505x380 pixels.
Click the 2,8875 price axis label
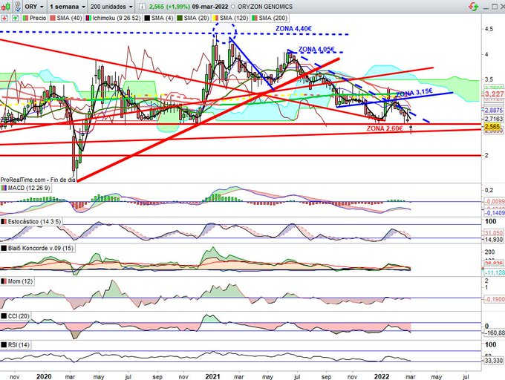click(x=494, y=110)
